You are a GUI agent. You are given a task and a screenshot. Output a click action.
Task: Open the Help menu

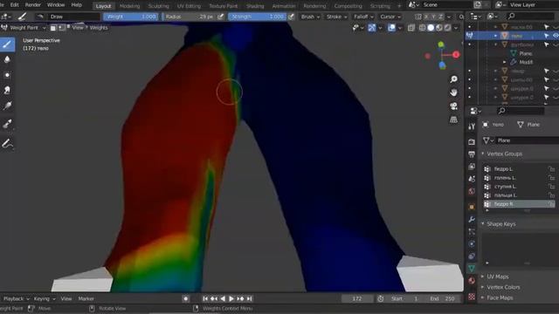(77, 5)
